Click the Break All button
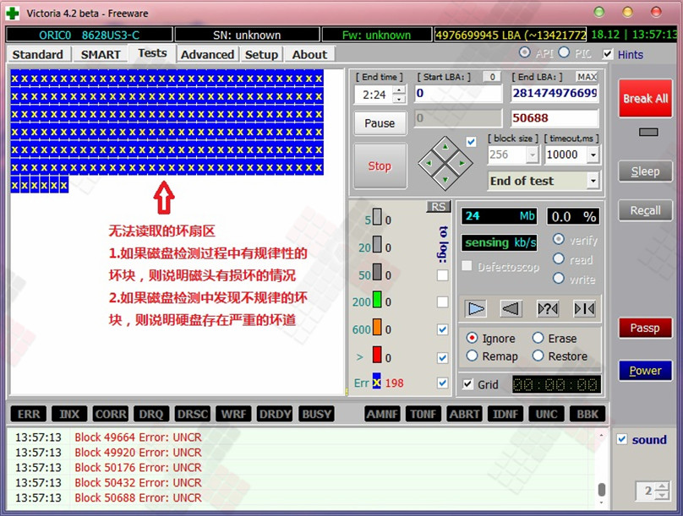The width and height of the screenshot is (683, 516). coord(645,99)
